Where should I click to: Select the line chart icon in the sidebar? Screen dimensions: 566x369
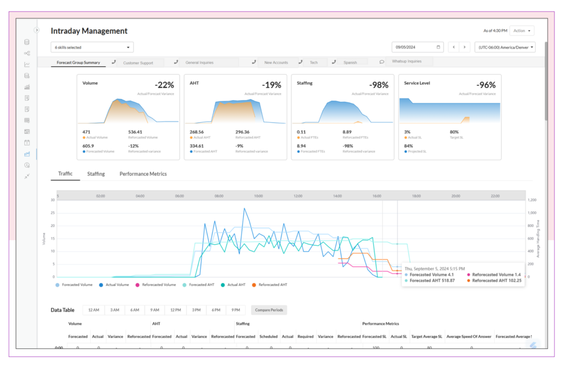pyautogui.click(x=26, y=64)
